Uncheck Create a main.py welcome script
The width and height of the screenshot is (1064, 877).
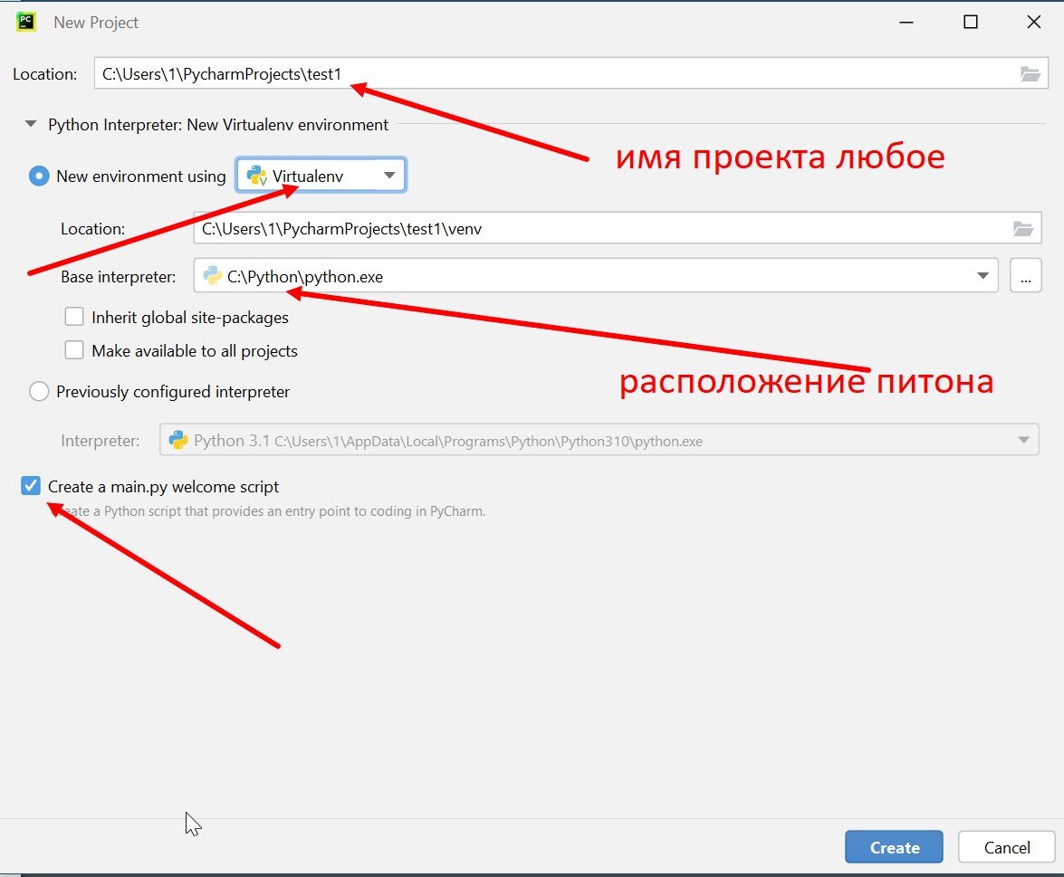click(31, 486)
